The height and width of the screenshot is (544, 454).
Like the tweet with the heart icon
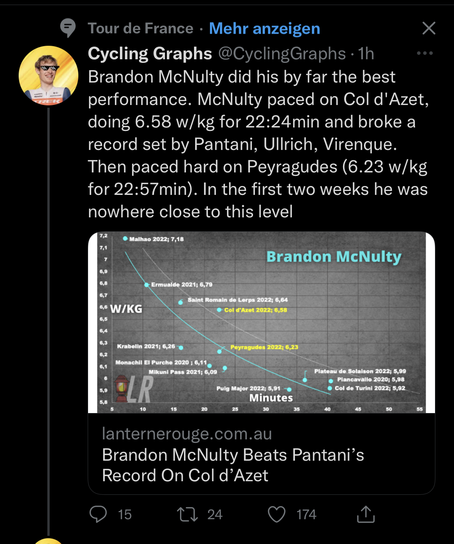click(277, 514)
